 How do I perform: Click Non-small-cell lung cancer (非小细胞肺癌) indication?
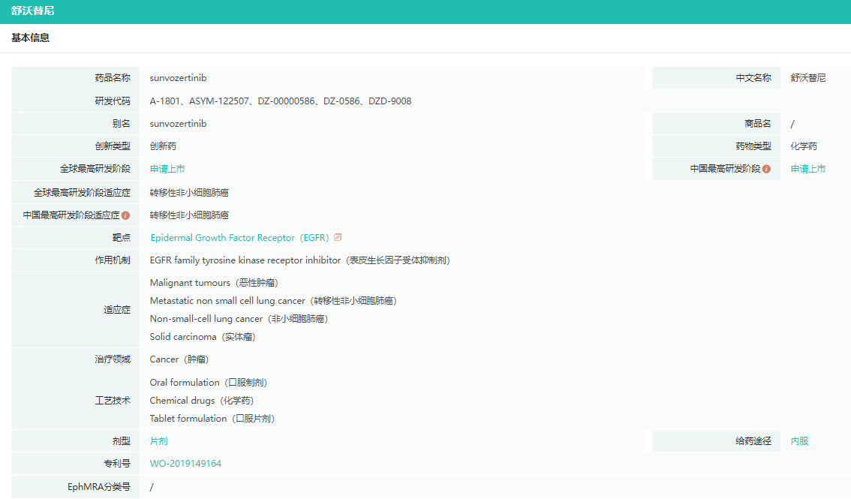coord(239,319)
